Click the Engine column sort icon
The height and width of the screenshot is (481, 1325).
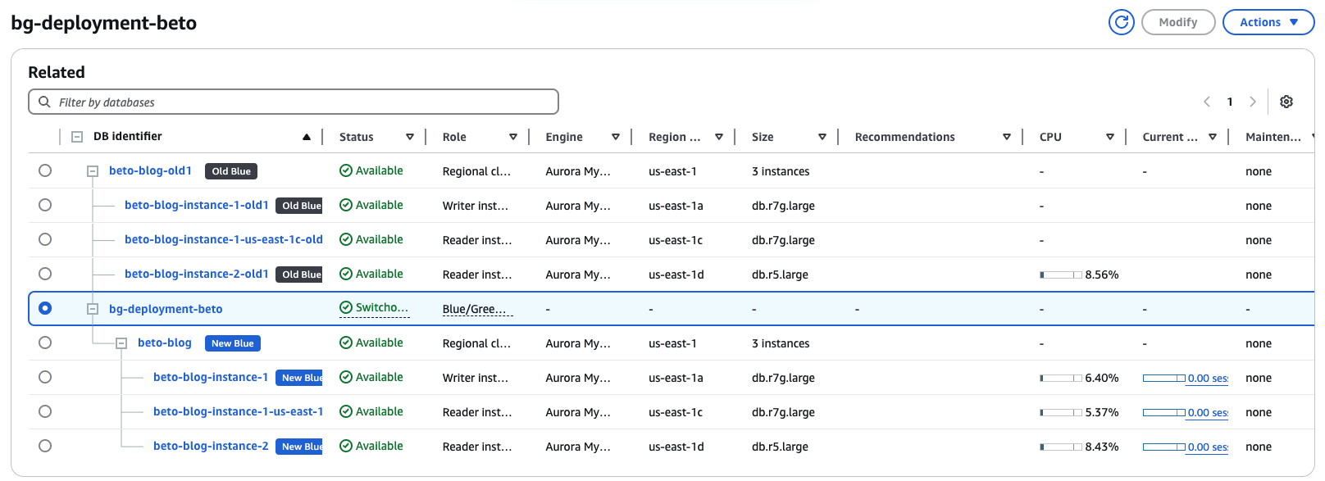[x=616, y=137]
